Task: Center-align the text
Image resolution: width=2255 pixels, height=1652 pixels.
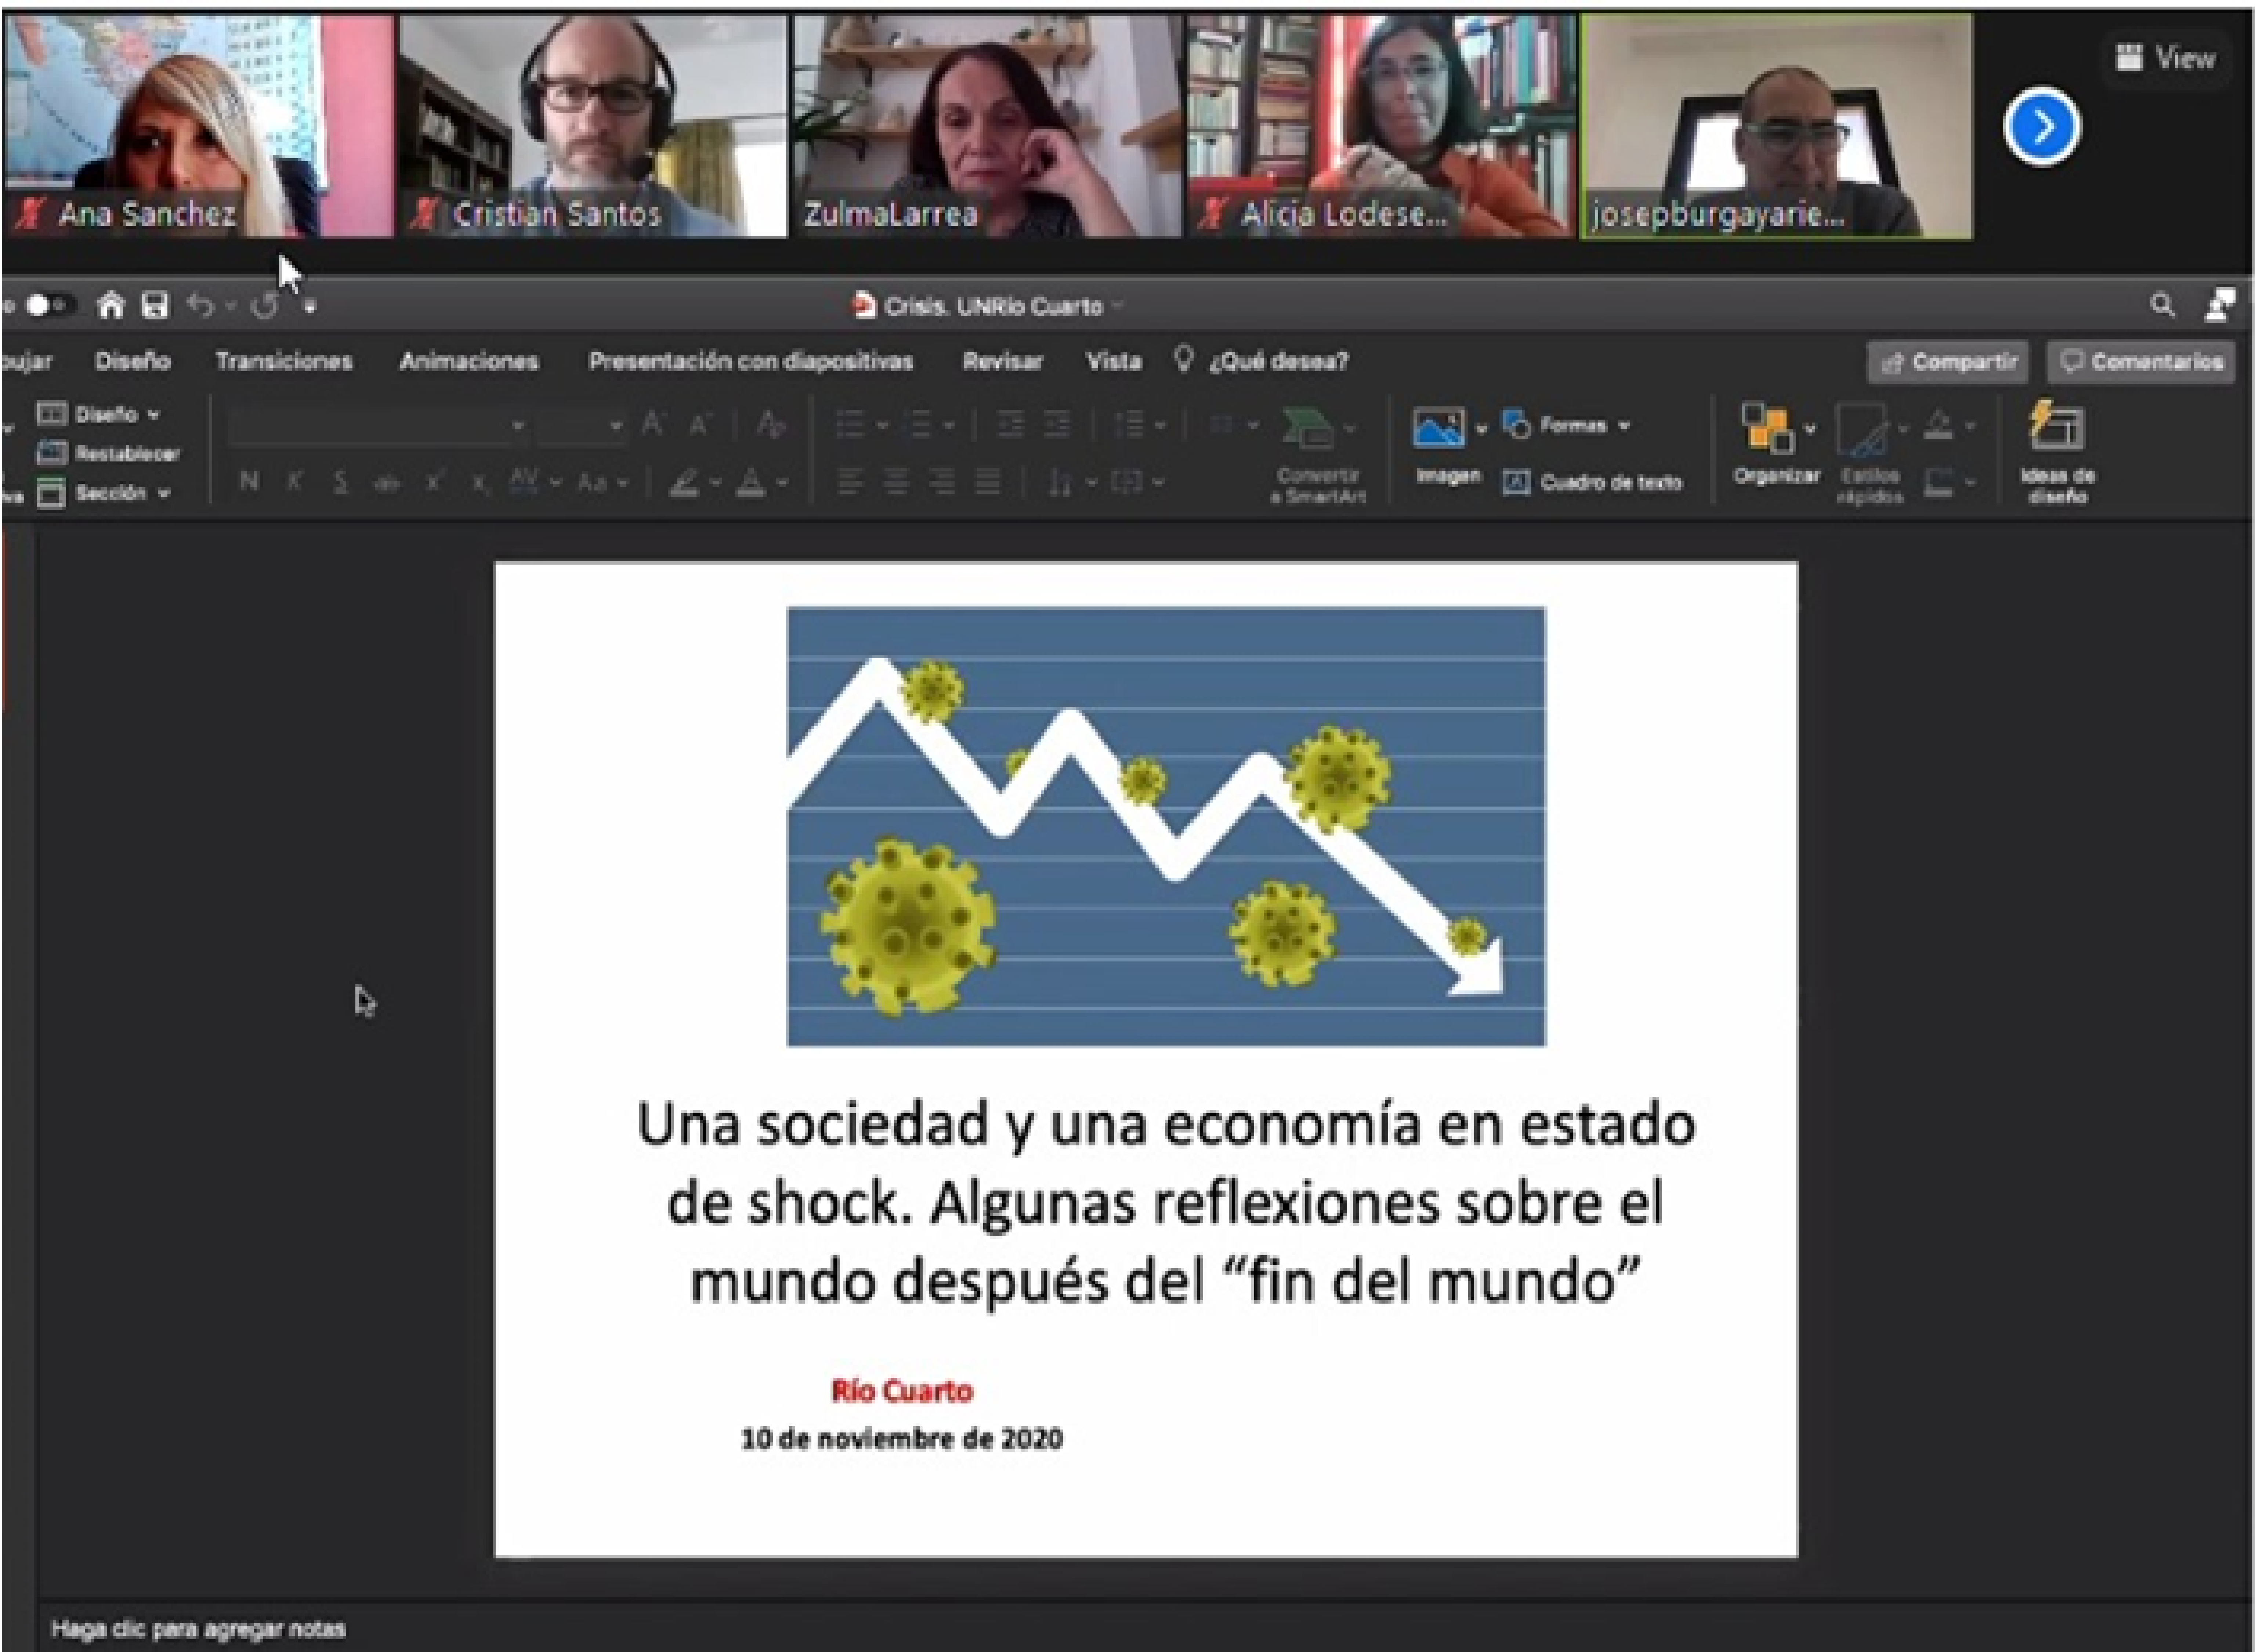Action: tap(896, 482)
